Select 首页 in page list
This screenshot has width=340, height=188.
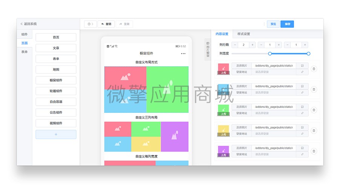(56, 37)
